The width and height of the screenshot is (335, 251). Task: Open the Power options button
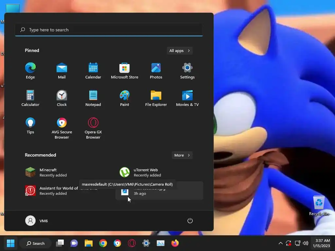[190, 221]
